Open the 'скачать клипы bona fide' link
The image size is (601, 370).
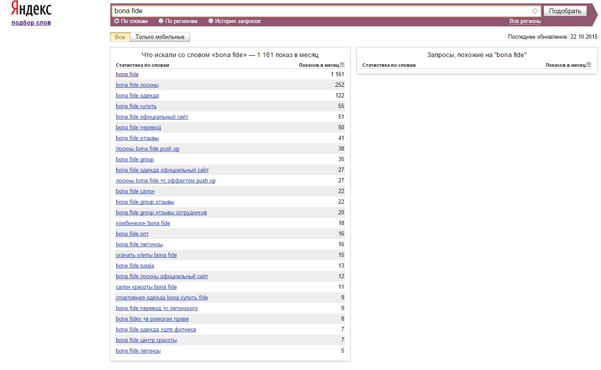pos(146,255)
